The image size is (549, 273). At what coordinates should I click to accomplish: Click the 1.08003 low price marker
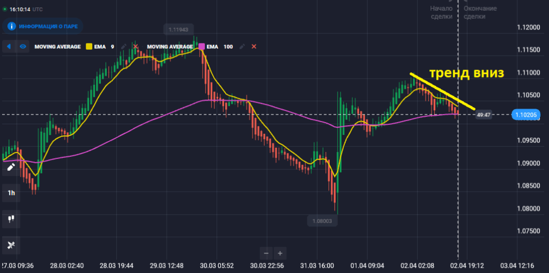point(320,220)
